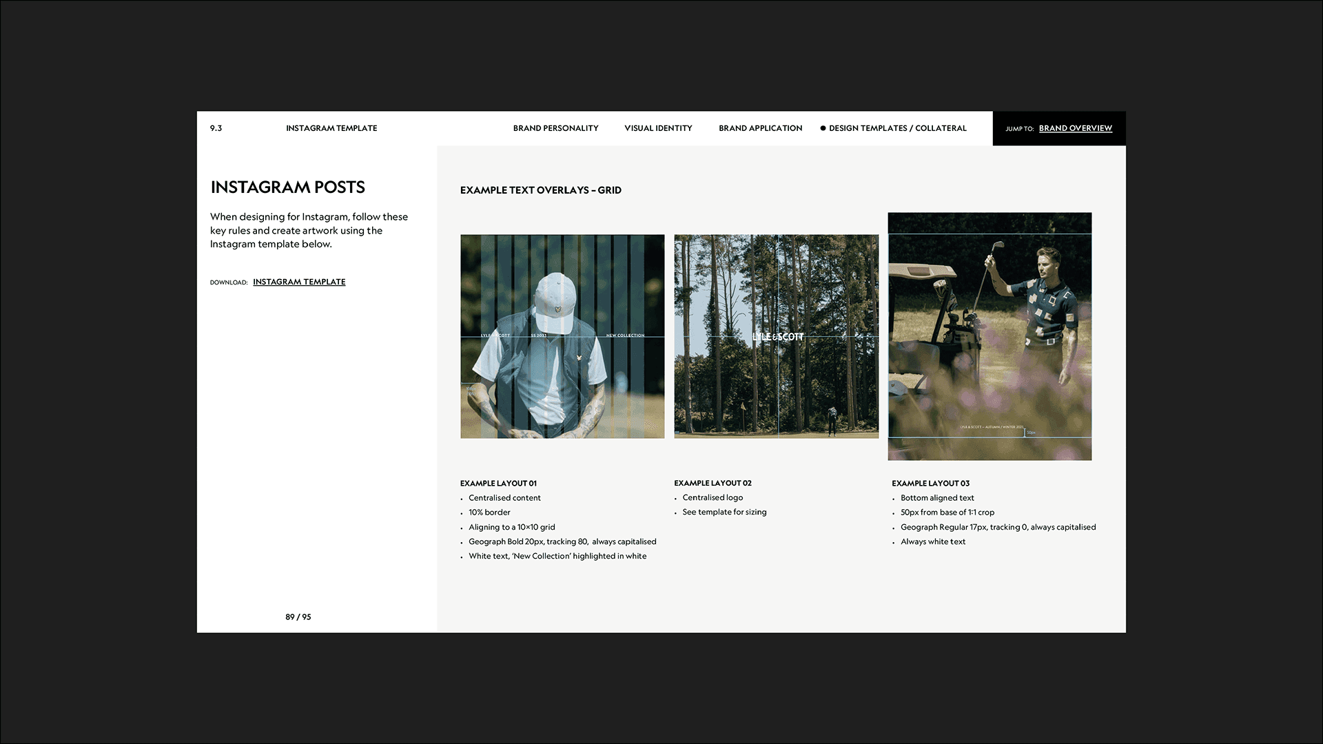Download the Instagram Template link
Screen dimensions: 1323x744
click(299, 282)
